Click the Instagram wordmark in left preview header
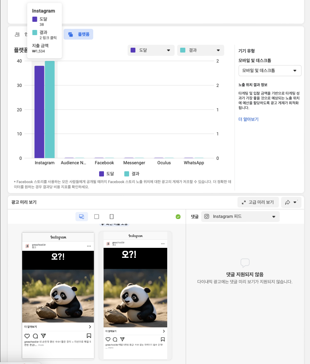Screen dimensions: 310x364 (58, 237)
